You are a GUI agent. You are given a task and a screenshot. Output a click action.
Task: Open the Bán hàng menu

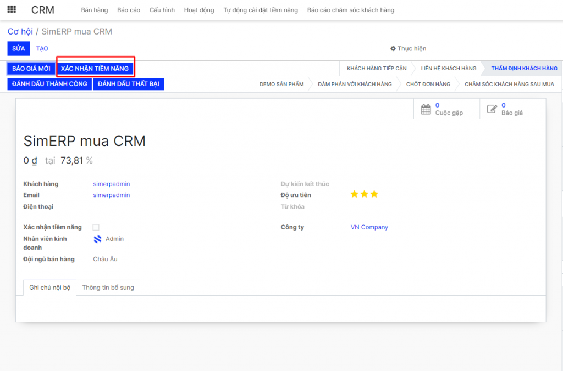[x=95, y=10]
